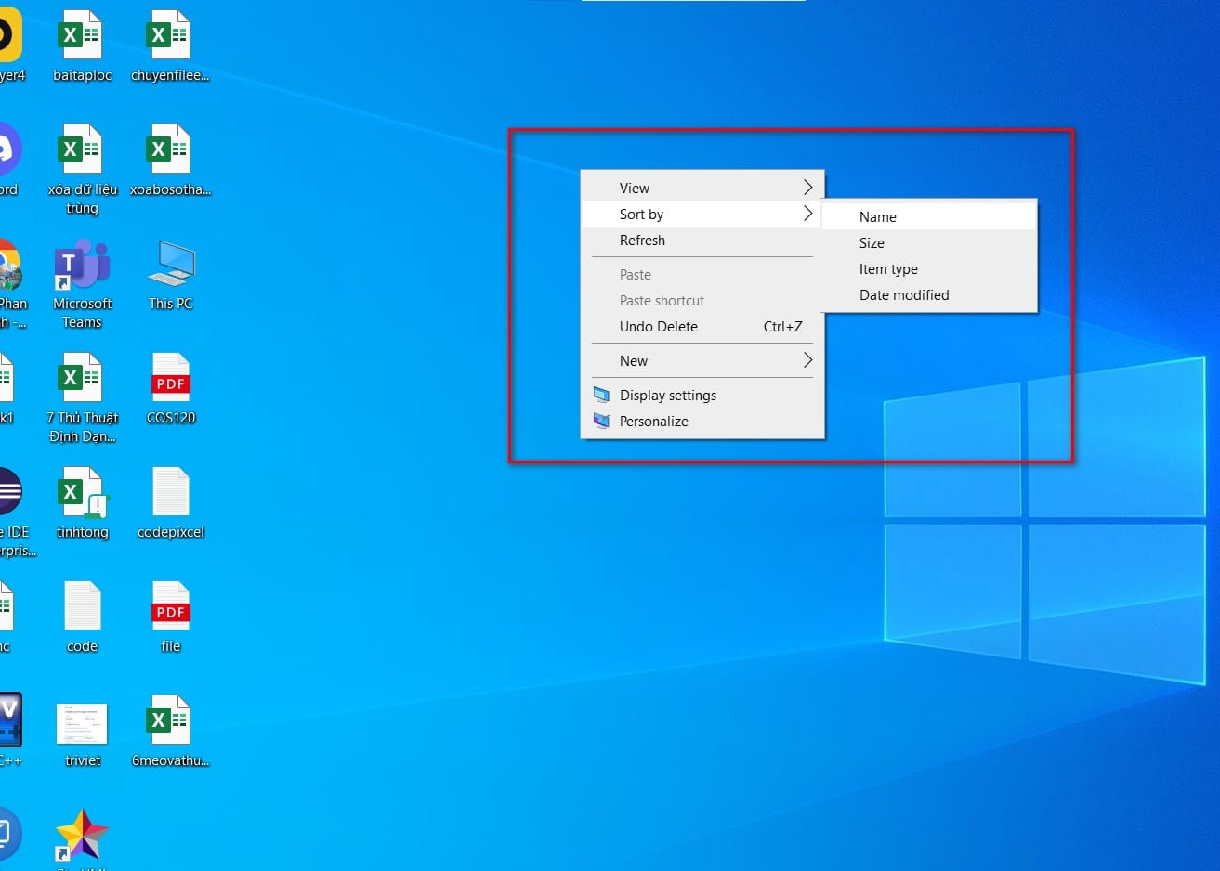The width and height of the screenshot is (1220, 871).
Task: Expand the View submenu arrow
Action: coord(807,188)
